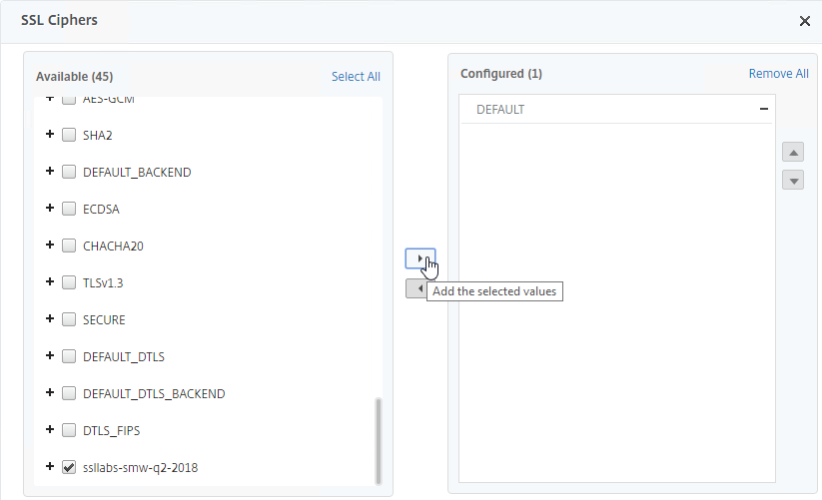Click the CHACHA20 label text

tap(113, 247)
